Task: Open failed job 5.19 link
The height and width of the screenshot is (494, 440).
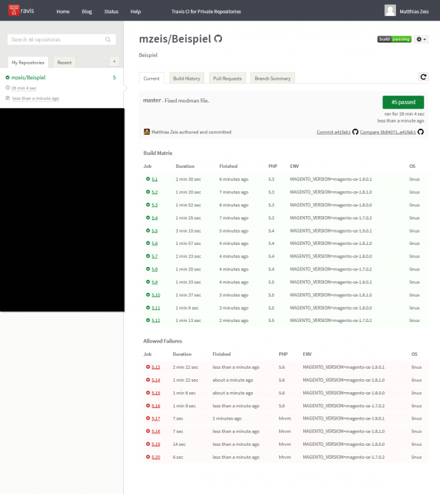Action: pos(156,444)
